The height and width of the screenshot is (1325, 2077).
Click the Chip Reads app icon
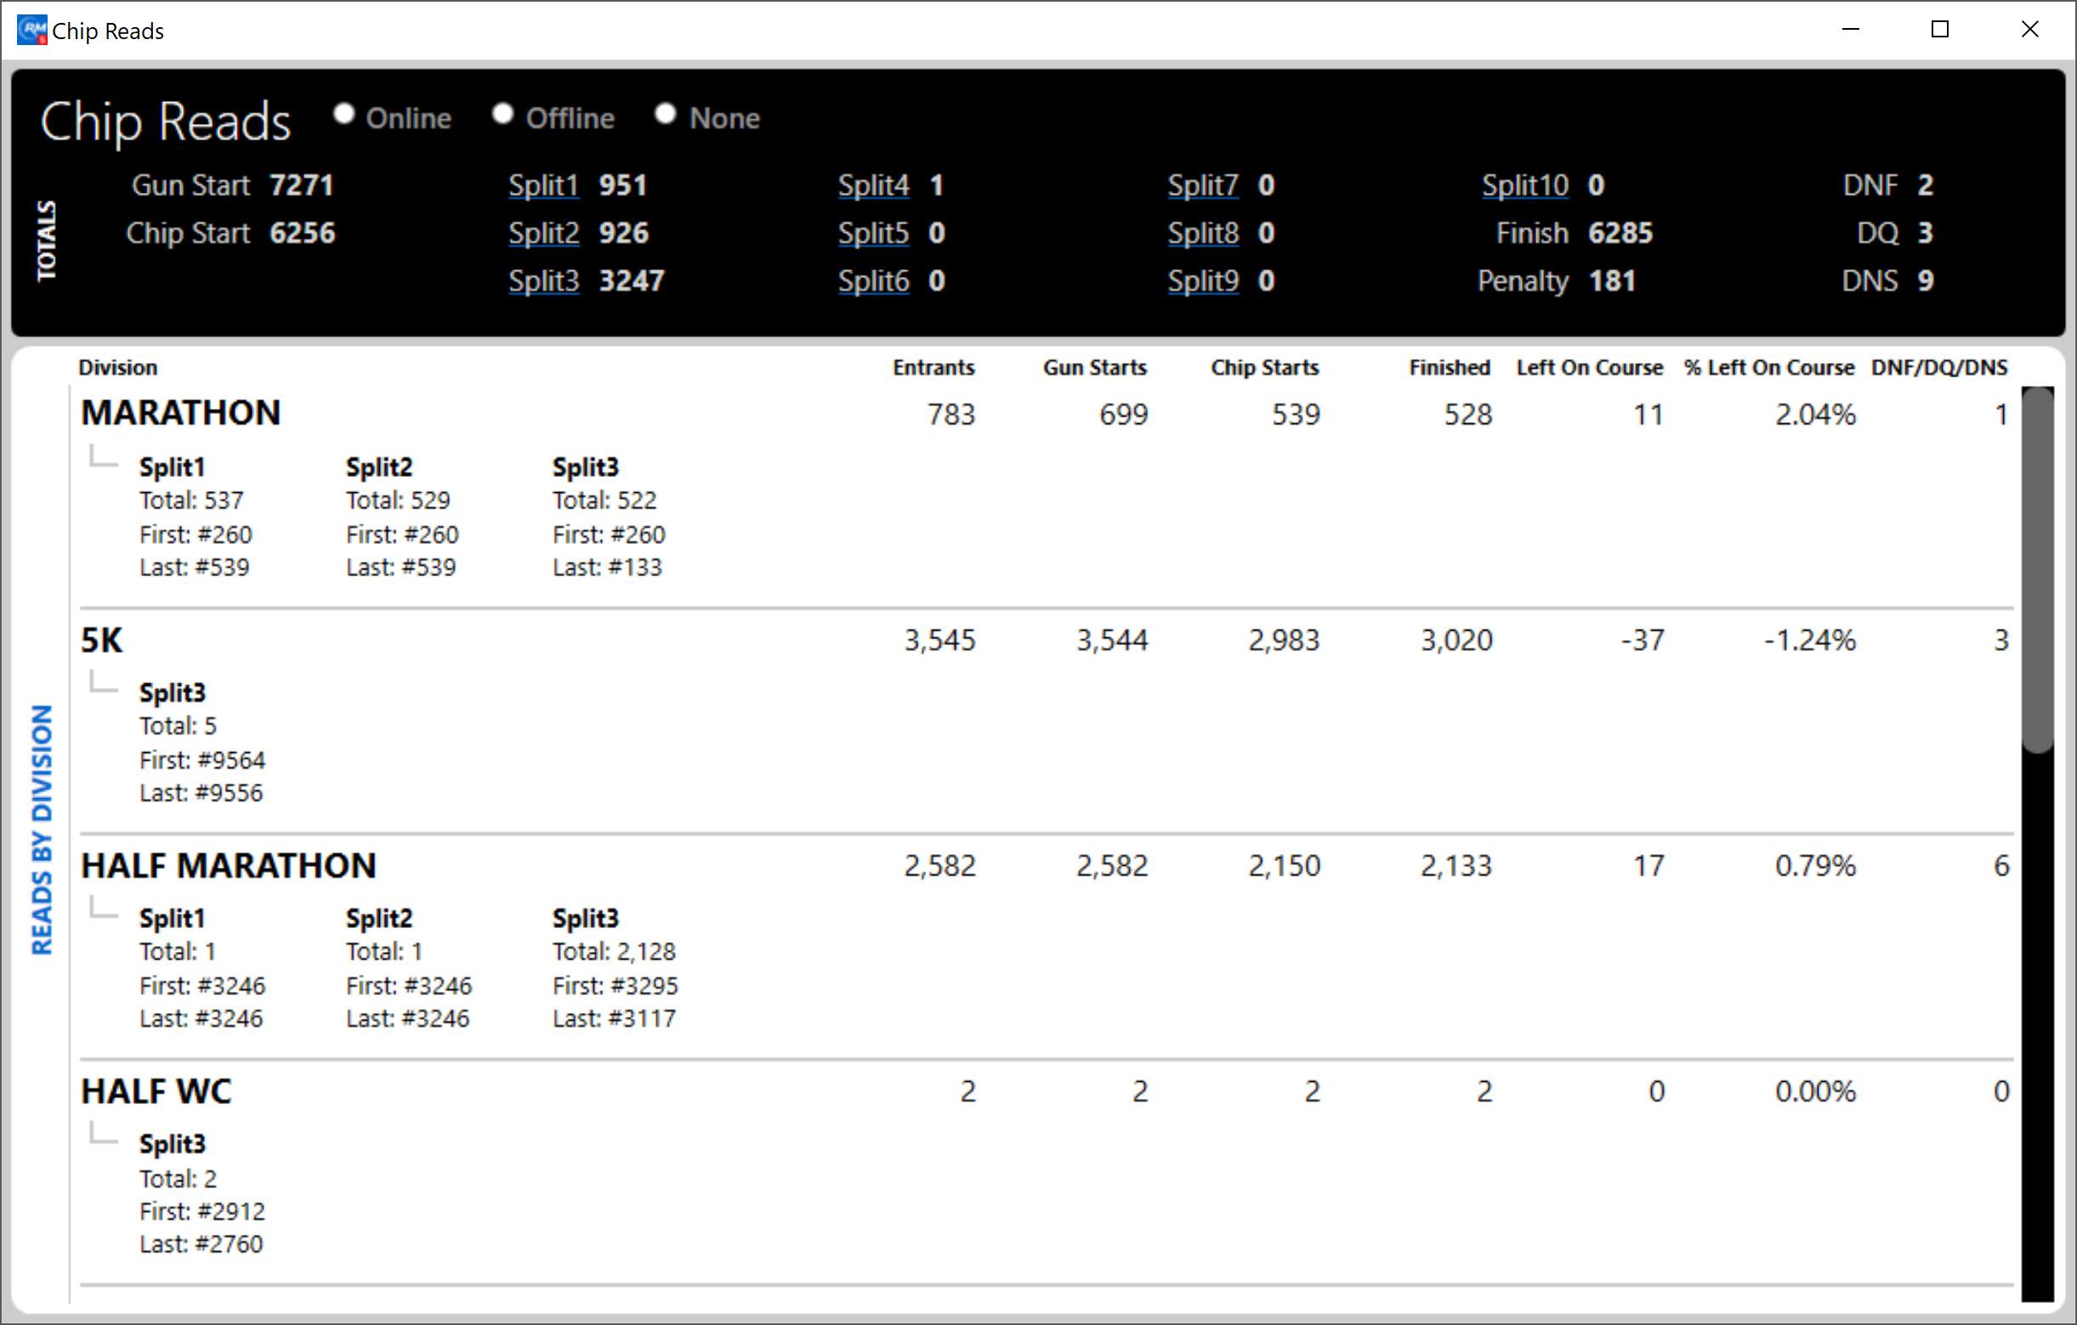[32, 31]
